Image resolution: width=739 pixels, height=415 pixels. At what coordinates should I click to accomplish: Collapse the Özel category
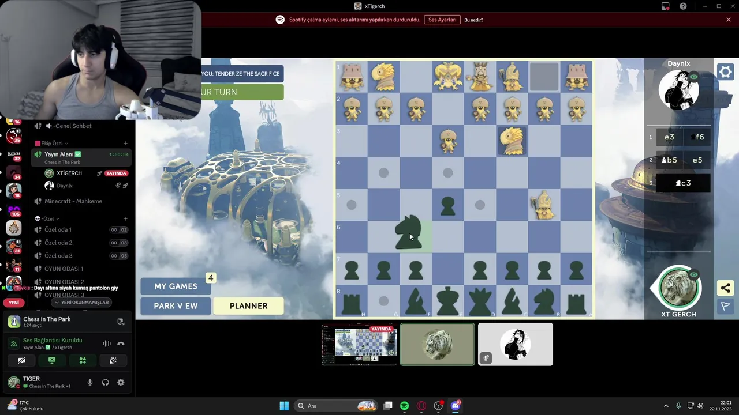pyautogui.click(x=47, y=219)
